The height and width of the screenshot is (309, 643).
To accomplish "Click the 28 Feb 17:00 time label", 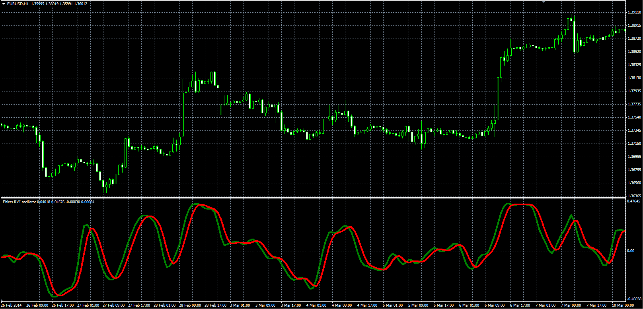I will [215, 305].
